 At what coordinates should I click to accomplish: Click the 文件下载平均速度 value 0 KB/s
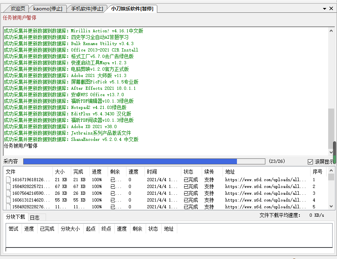point(317,215)
